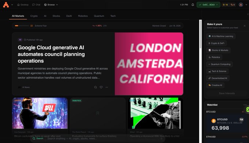Open the humanoid hands article thumbnail
This screenshot has height=143, width=249.
(156, 113)
